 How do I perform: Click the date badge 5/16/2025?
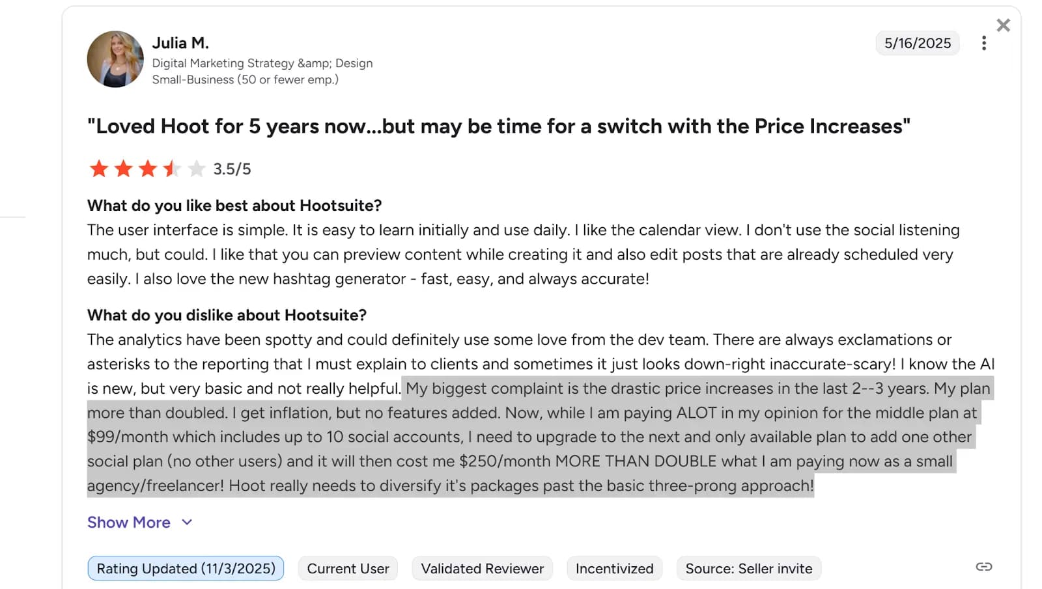pos(917,43)
